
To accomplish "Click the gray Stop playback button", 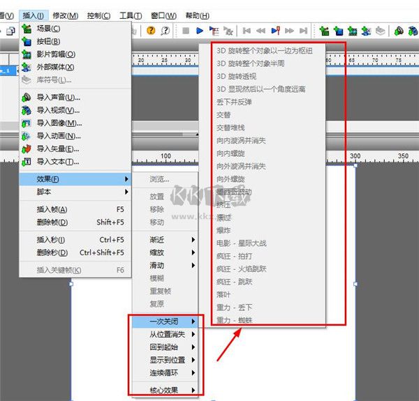I will pos(186,31).
